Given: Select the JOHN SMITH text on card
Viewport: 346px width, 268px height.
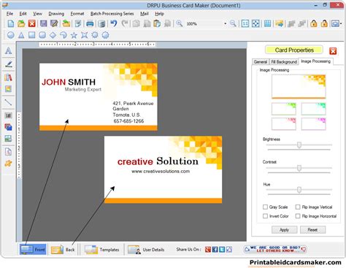Looking at the screenshot, I should [69, 82].
